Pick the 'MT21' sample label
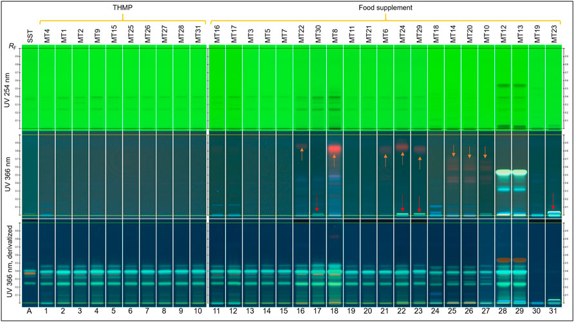Screen dimensions: 574x322 click(369, 34)
